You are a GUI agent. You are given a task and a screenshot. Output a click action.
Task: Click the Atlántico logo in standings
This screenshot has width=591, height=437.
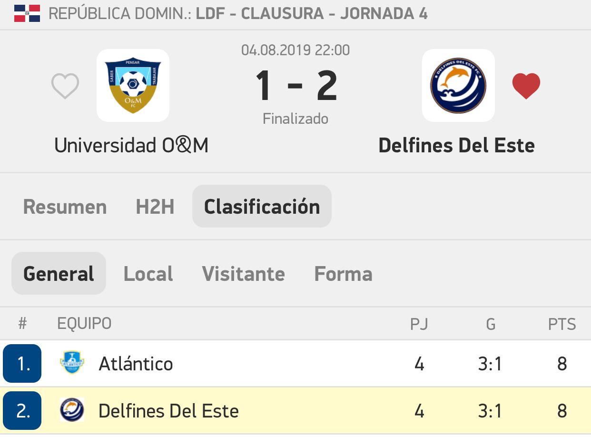[72, 364]
